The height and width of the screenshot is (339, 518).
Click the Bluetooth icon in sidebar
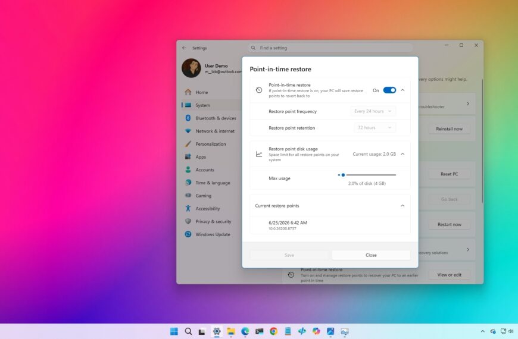[188, 118]
